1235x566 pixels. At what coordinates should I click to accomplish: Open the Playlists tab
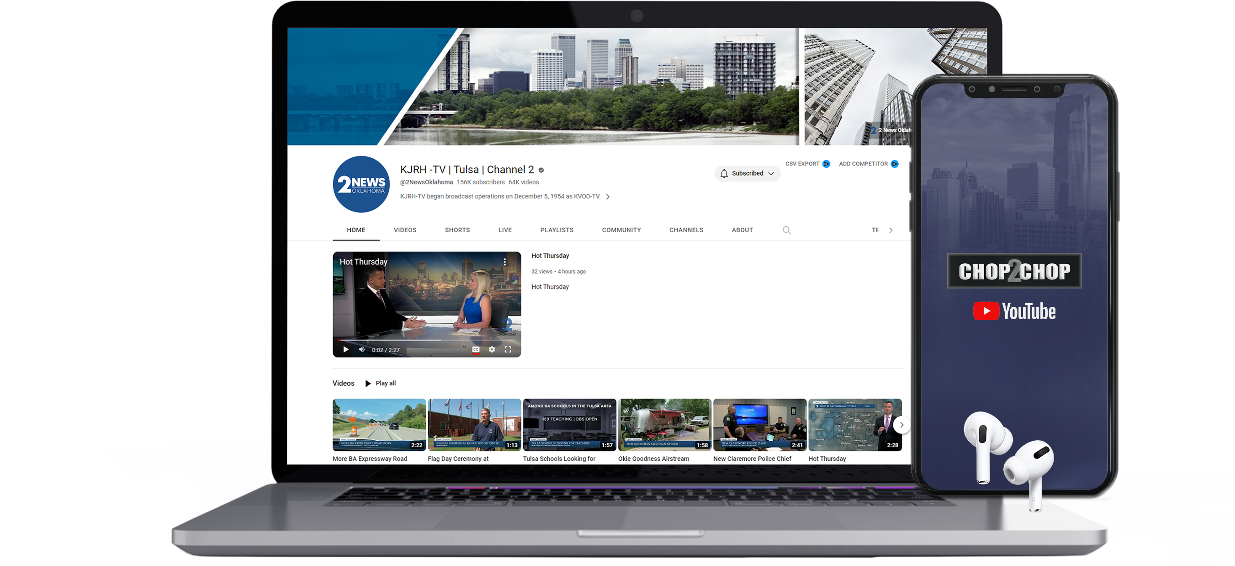[x=556, y=230]
